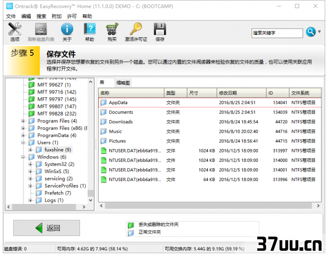Image resolution: width=328 pixels, height=256 pixels.
Task: Select MFT 99828 (232) folder icon
Action: coord(32,114)
